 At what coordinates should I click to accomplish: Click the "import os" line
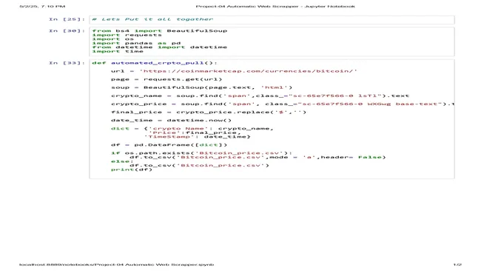point(113,39)
